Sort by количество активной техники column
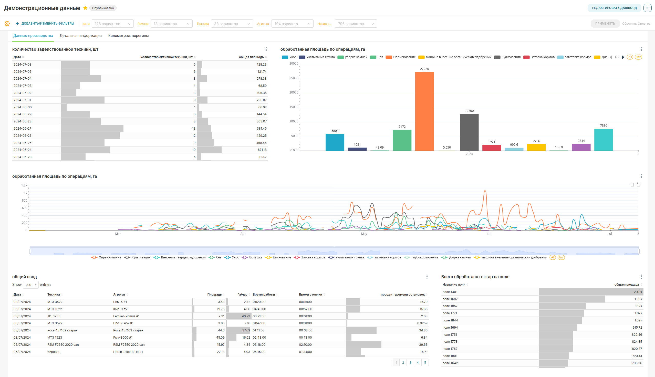 point(168,57)
